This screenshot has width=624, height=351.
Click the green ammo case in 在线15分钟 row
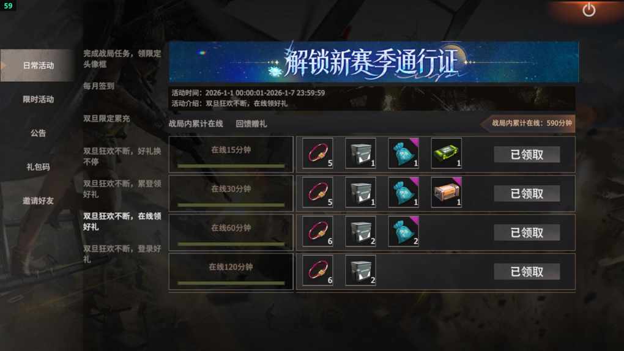447,153
